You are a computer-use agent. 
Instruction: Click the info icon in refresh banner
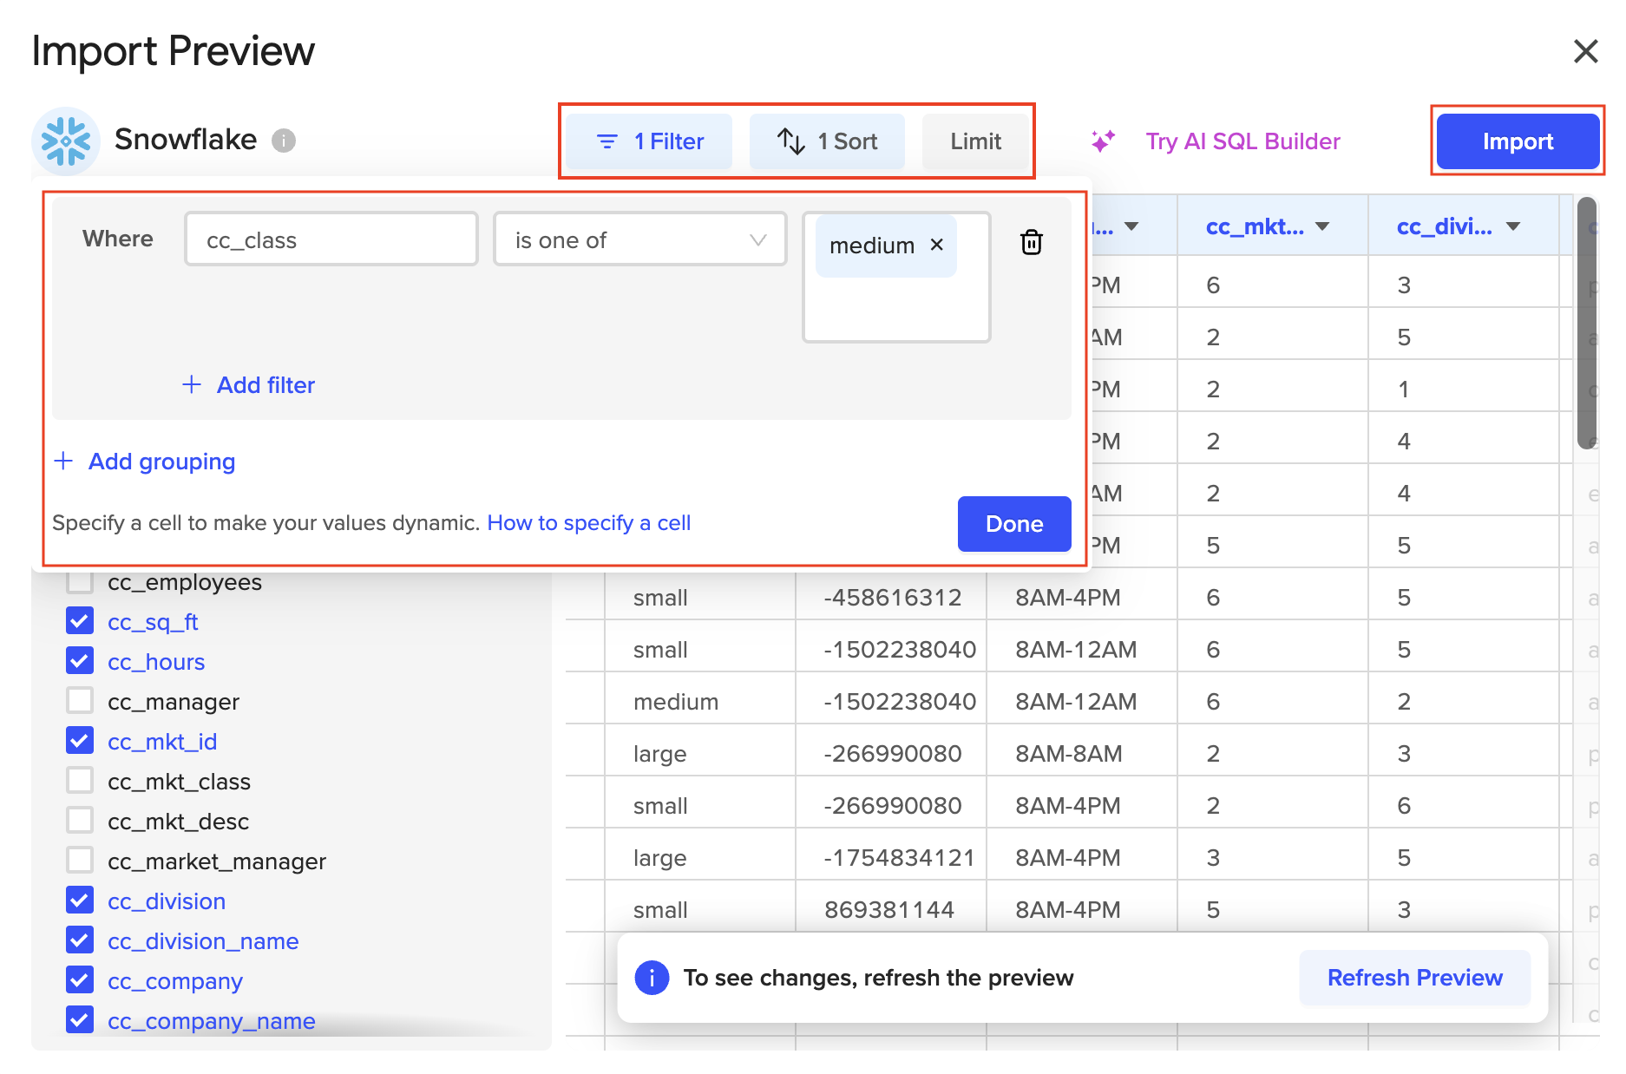(x=652, y=978)
